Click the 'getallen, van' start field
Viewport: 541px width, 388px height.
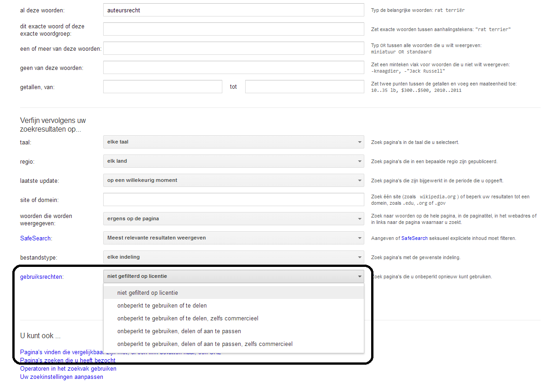[x=163, y=87]
